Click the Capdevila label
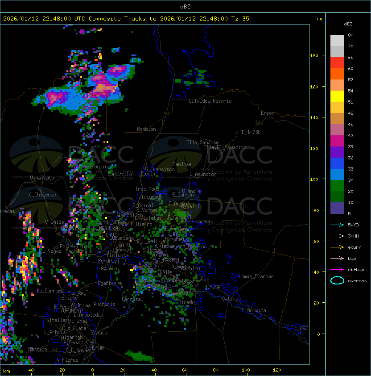 (120, 174)
